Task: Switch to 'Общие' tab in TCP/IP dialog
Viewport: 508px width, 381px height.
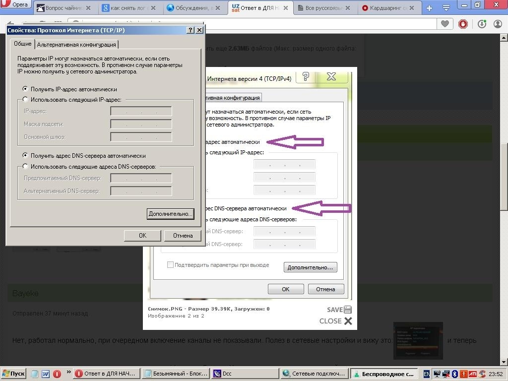Action: (x=22, y=44)
